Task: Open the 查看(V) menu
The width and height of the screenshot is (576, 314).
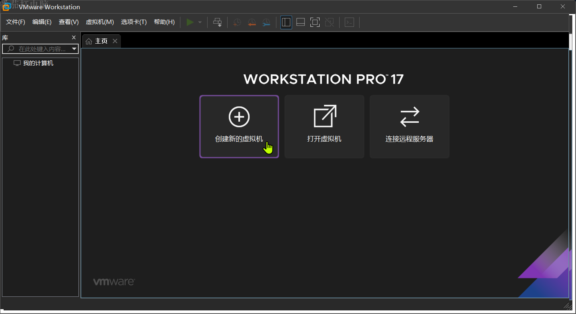Action: 69,22
